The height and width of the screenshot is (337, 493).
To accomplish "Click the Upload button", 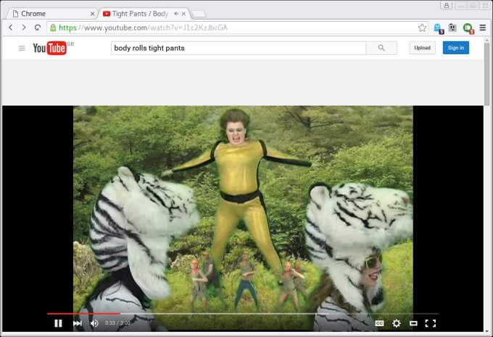I will (x=422, y=48).
